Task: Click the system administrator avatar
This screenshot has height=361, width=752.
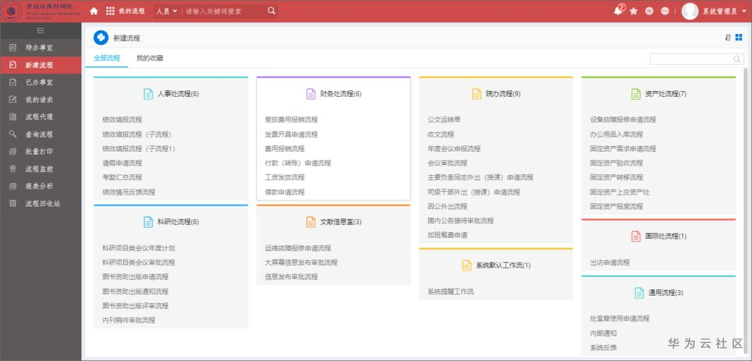Action: tap(689, 11)
